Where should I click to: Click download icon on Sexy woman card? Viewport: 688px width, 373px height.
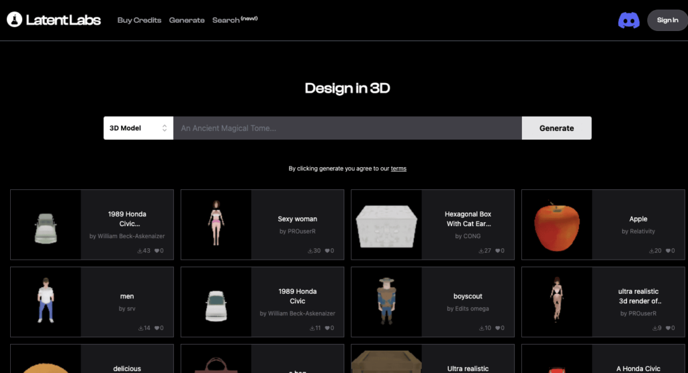coord(310,251)
